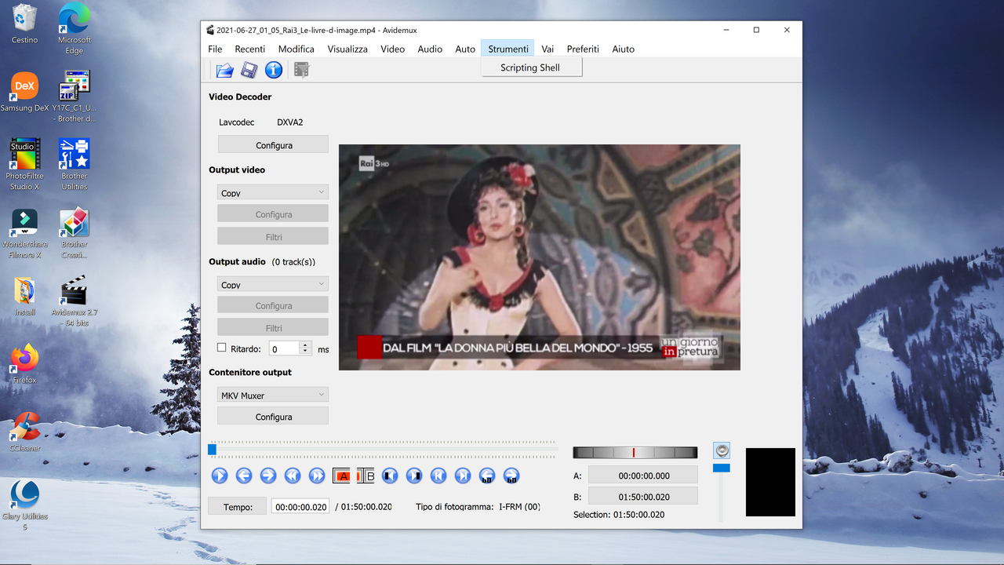Open Avidemux 2.7 desktop shortcut
Image resolution: width=1004 pixels, height=565 pixels.
(x=75, y=301)
